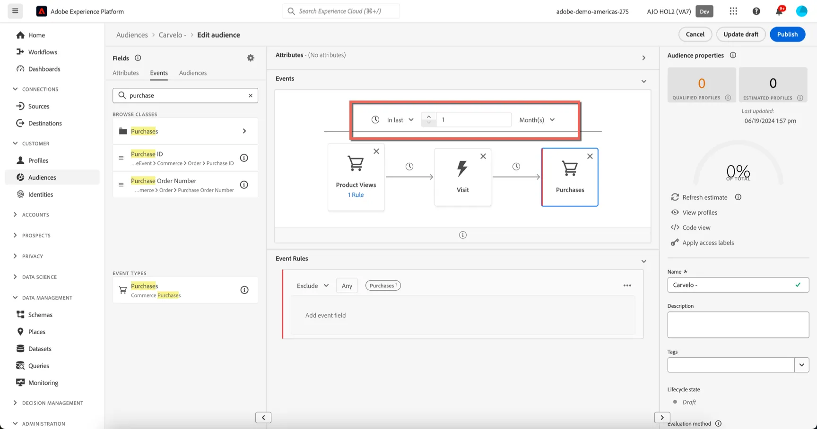
Task: Open the help question mark icon
Action: pyautogui.click(x=756, y=11)
